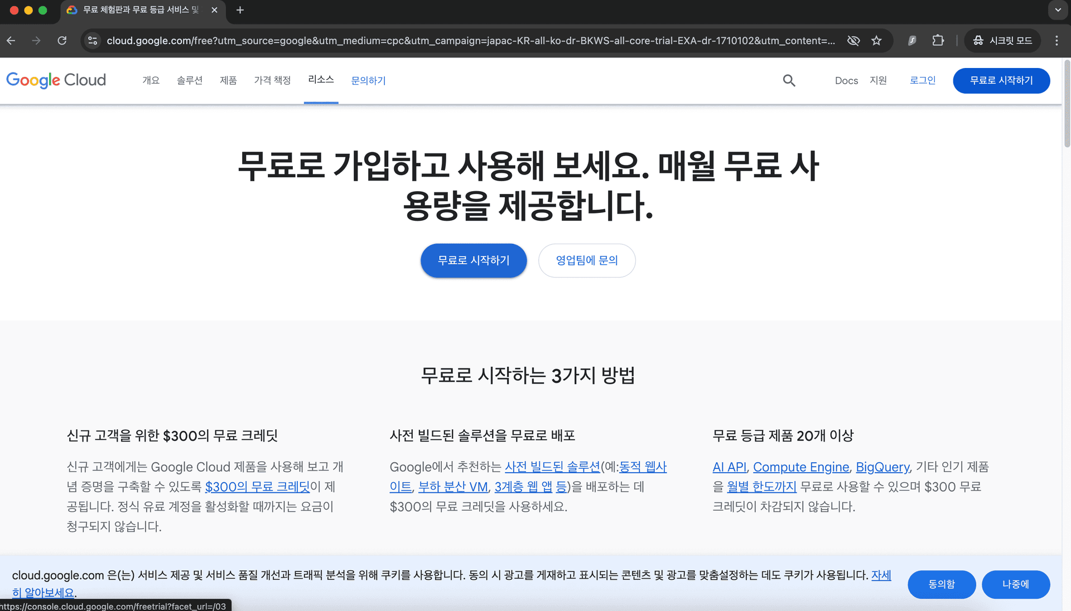Reload the current page
Viewport: 1071px width, 611px height.
click(62, 41)
